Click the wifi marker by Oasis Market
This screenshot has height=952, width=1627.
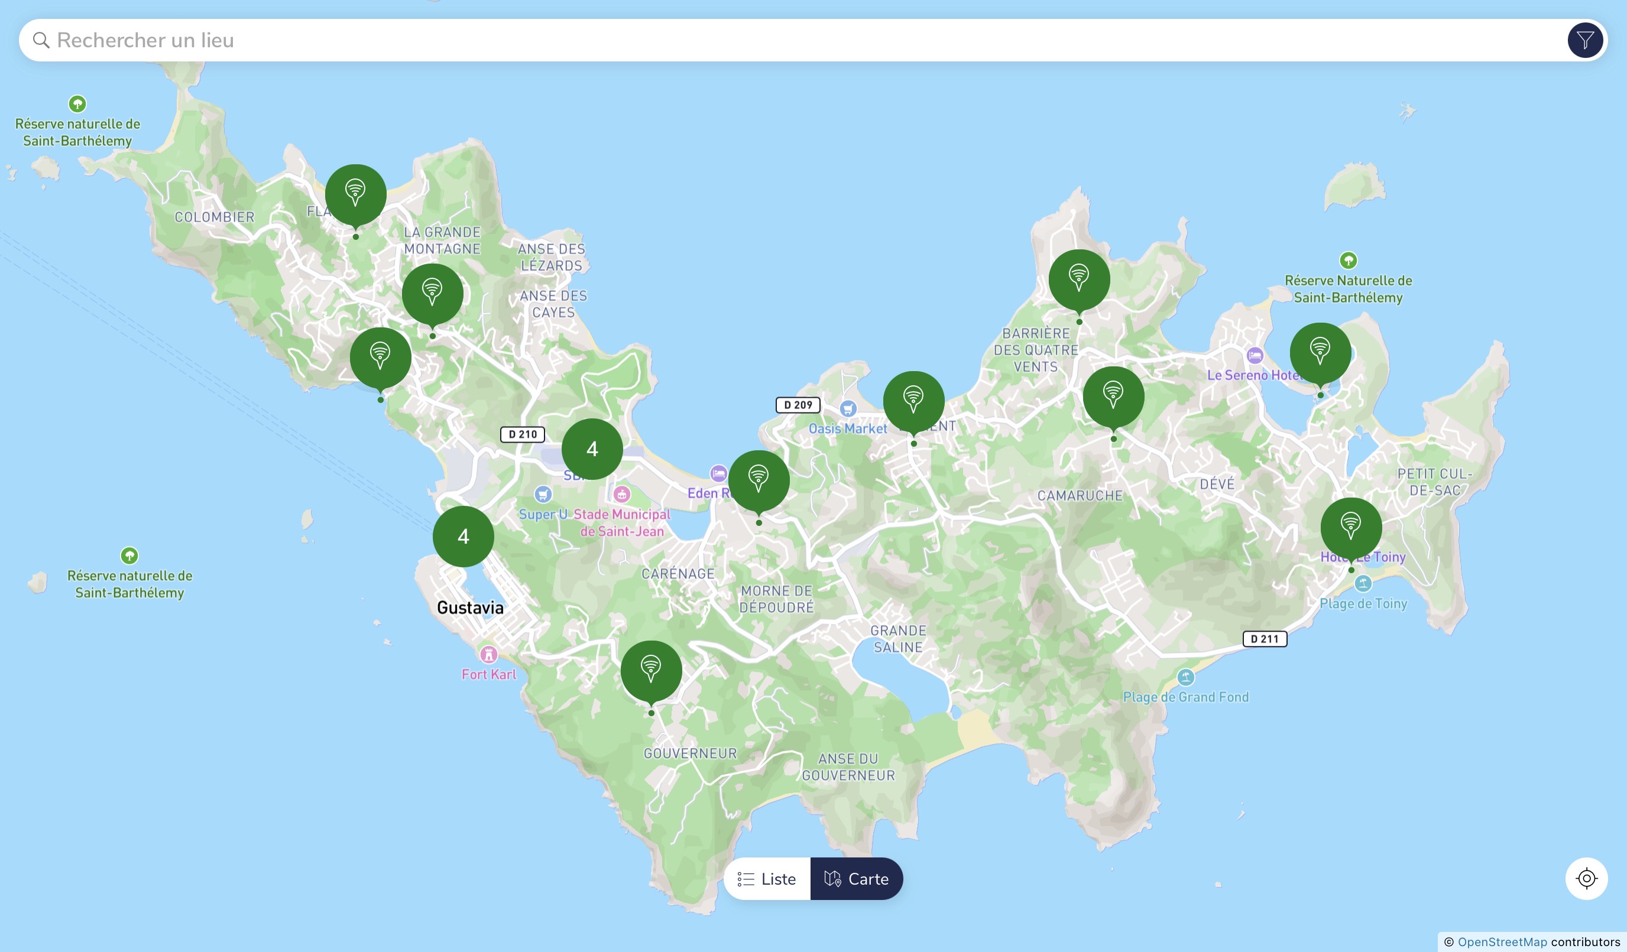coord(913,401)
